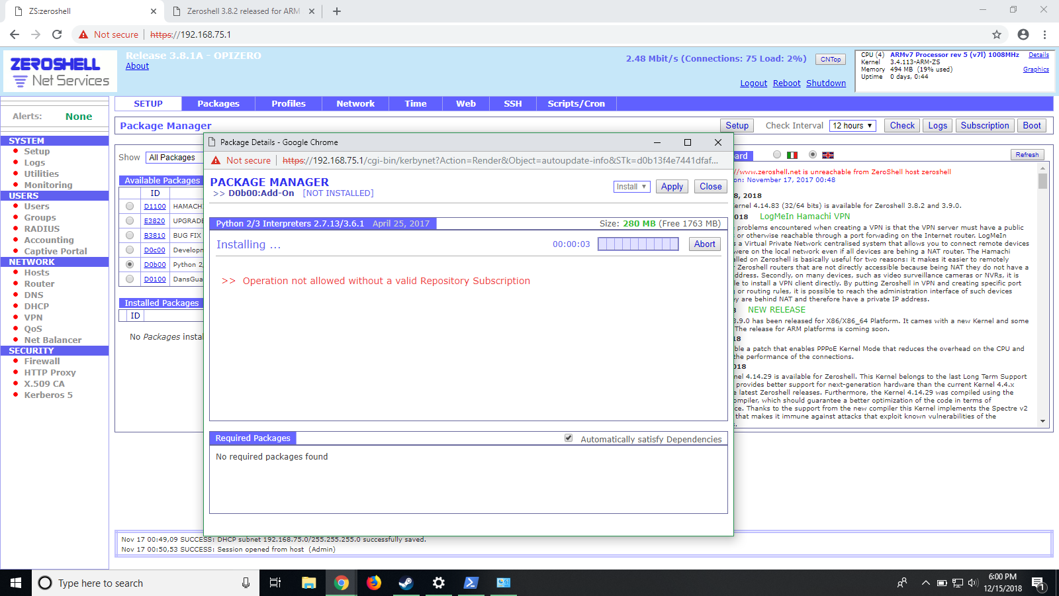
Task: Select radio button left of Italian flag
Action: [x=777, y=154]
